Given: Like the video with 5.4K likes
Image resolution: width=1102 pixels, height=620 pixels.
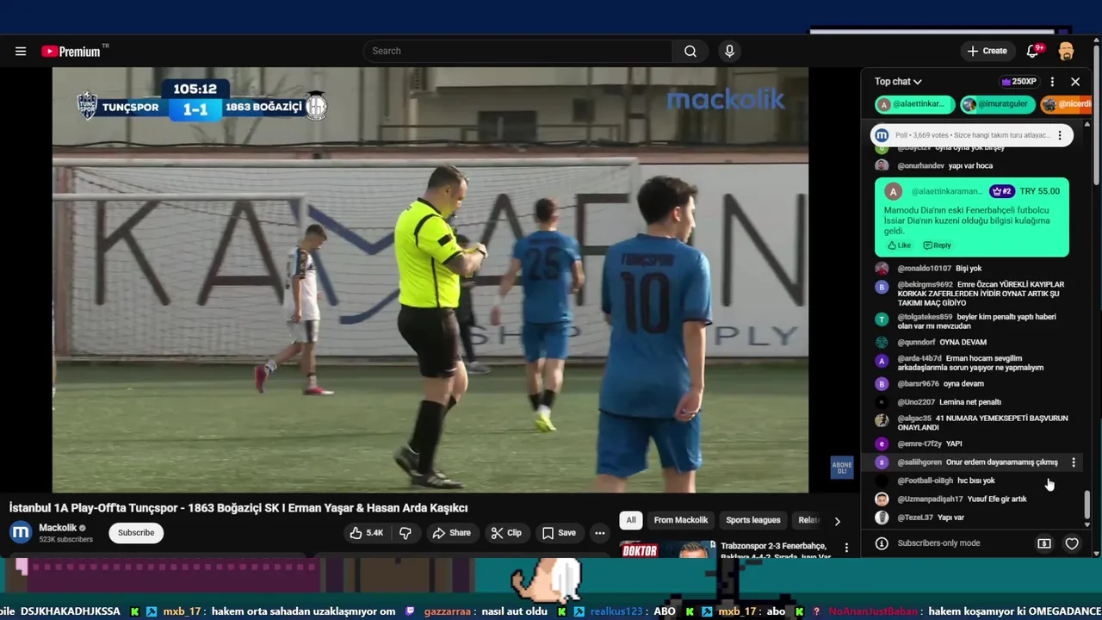Looking at the screenshot, I should pos(366,533).
